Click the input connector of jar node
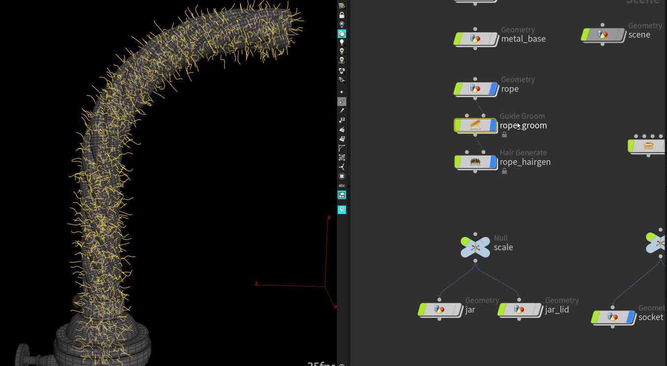667x366 pixels. [439, 300]
